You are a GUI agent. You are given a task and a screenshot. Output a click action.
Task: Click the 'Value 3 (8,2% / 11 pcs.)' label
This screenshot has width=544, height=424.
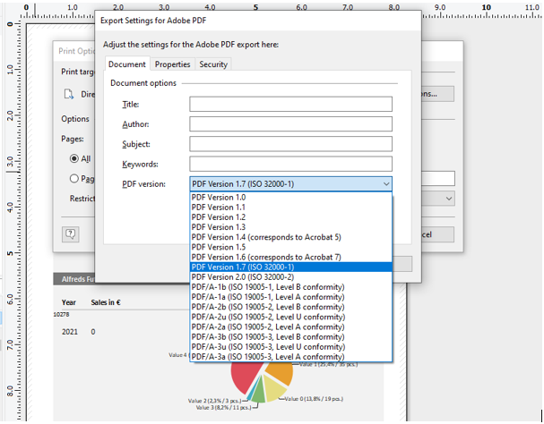pos(223,407)
